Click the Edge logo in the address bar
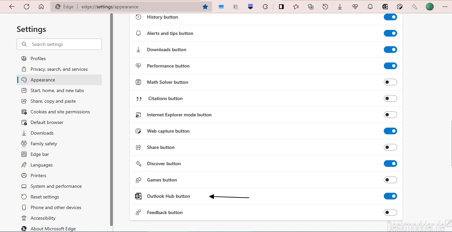452x232 pixels. pyautogui.click(x=58, y=7)
